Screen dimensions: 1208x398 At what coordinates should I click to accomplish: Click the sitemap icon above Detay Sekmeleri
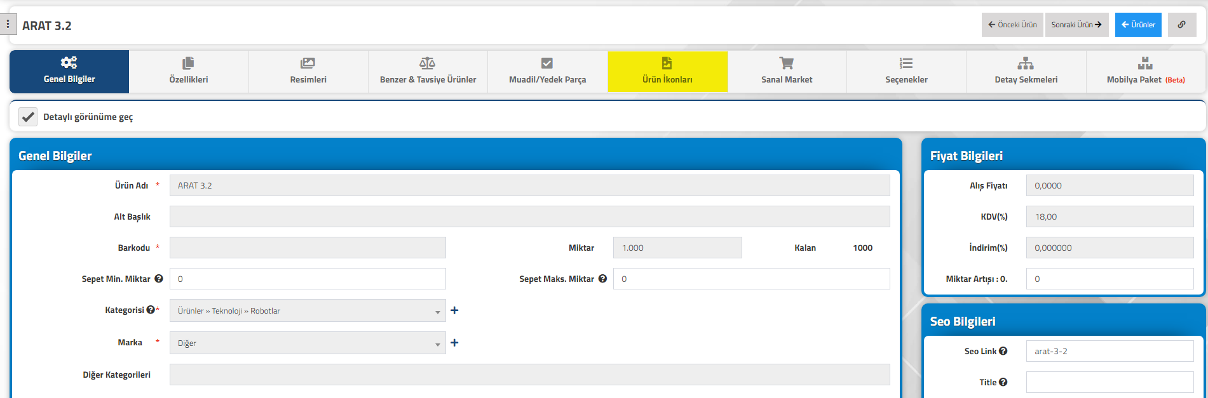(x=1026, y=63)
